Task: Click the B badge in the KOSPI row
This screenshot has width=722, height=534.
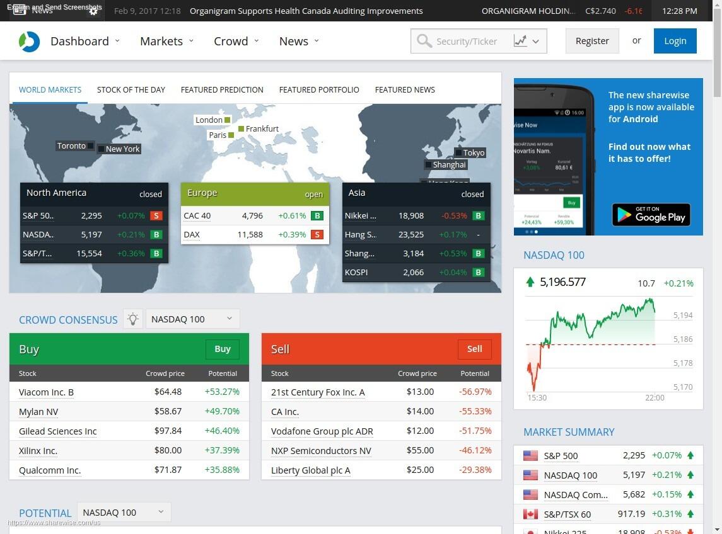Action: (x=478, y=272)
